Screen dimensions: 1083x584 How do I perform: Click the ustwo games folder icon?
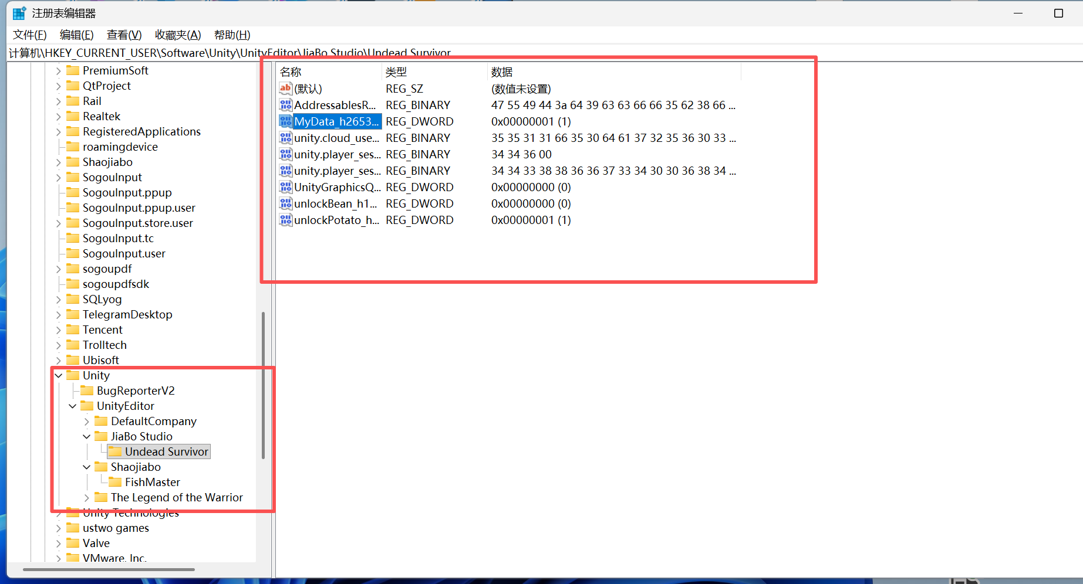(x=73, y=528)
